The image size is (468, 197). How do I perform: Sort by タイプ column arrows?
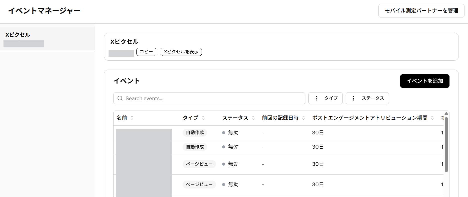click(x=203, y=118)
